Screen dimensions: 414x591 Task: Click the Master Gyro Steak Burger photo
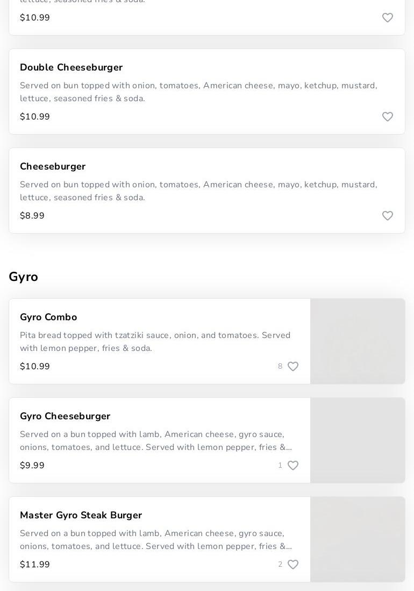358,539
